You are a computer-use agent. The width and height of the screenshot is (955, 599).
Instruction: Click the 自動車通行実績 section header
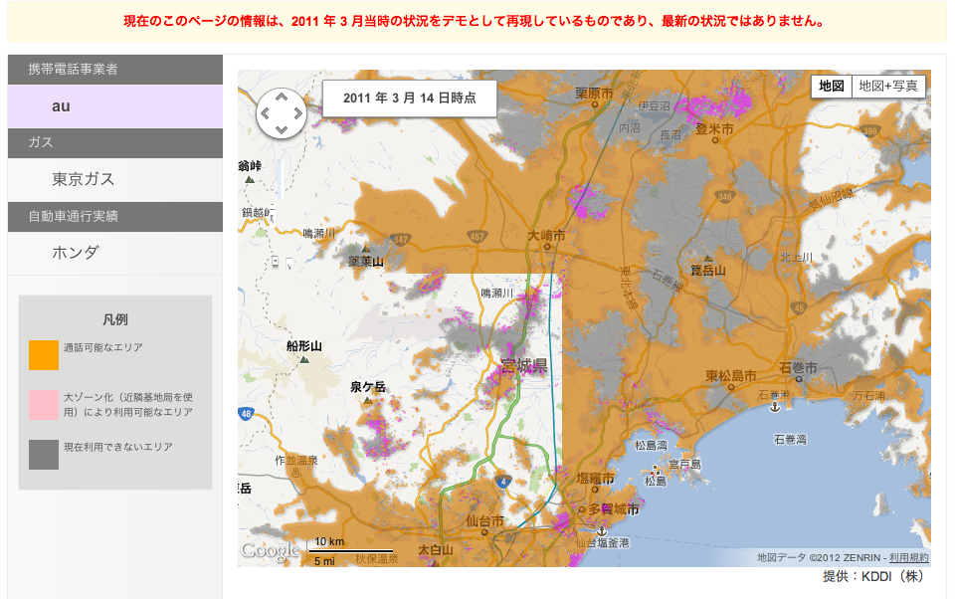115,216
